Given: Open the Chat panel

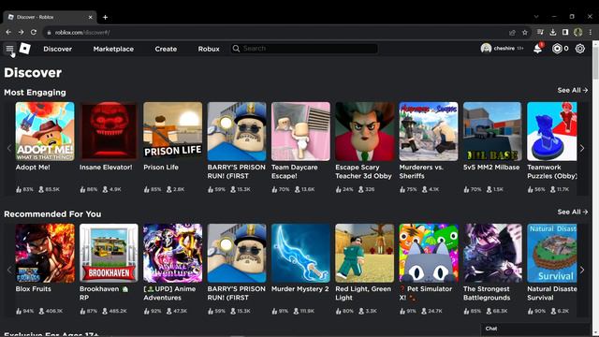Looking at the screenshot, I should pyautogui.click(x=534, y=329).
